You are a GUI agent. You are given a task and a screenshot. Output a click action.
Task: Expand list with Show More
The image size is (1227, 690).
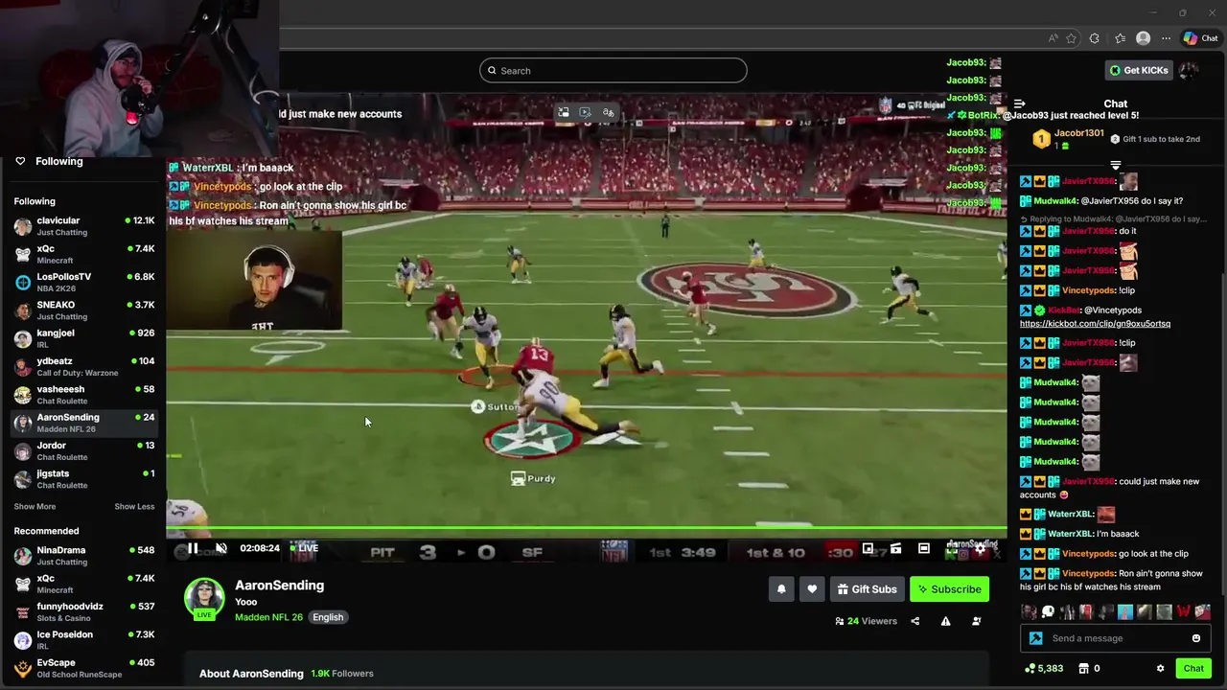(x=35, y=506)
